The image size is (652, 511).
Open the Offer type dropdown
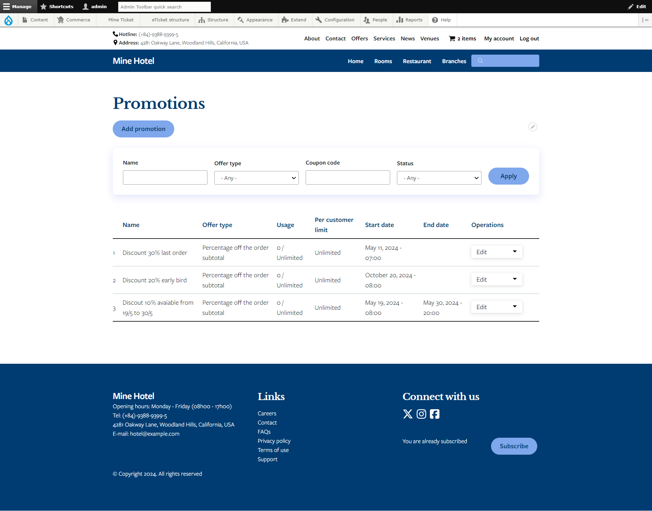256,178
